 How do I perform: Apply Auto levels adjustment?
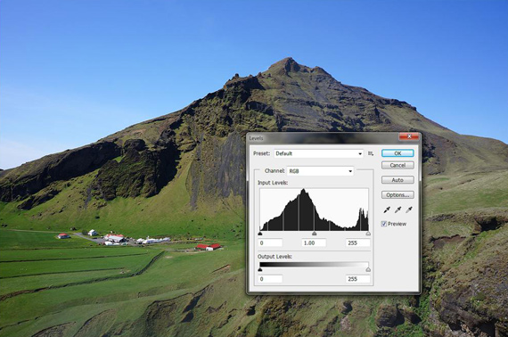pos(397,180)
